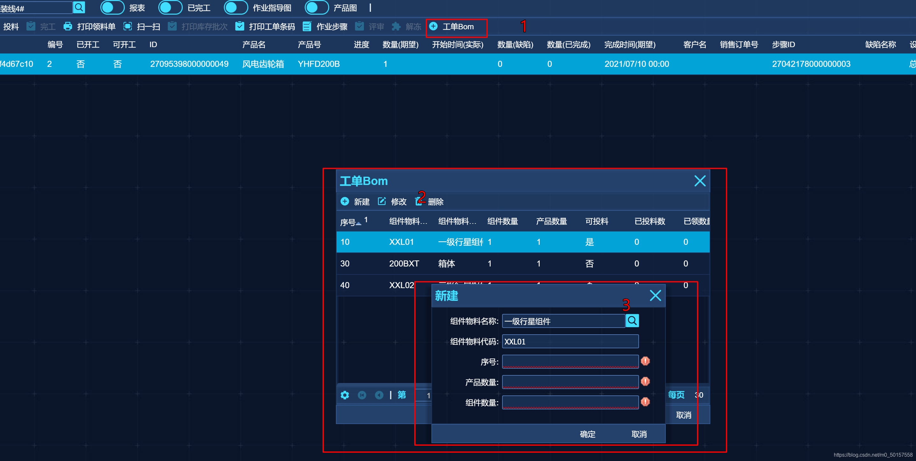The image size is (916, 461).
Task: Click 修改 edit icon in 工单Bom
Action: 381,202
